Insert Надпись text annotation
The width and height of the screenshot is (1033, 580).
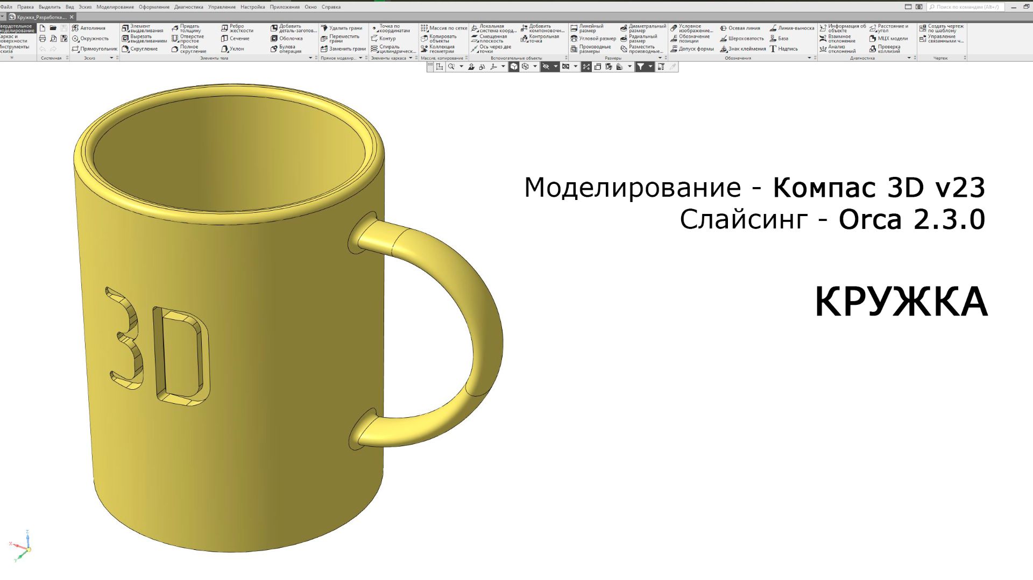point(784,49)
